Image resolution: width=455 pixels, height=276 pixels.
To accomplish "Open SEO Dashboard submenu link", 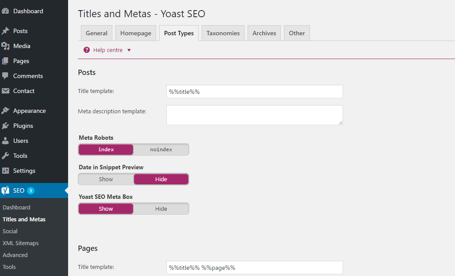I will [x=16, y=207].
